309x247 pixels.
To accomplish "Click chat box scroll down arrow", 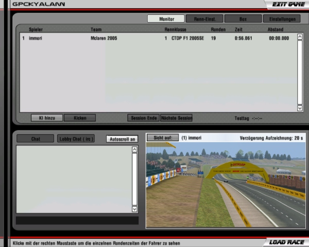I will tap(135, 209).
